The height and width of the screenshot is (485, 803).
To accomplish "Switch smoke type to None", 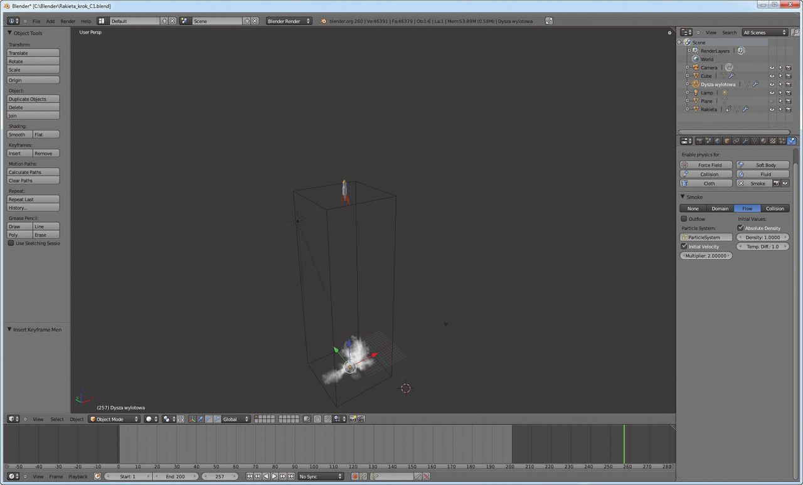I will tap(693, 208).
